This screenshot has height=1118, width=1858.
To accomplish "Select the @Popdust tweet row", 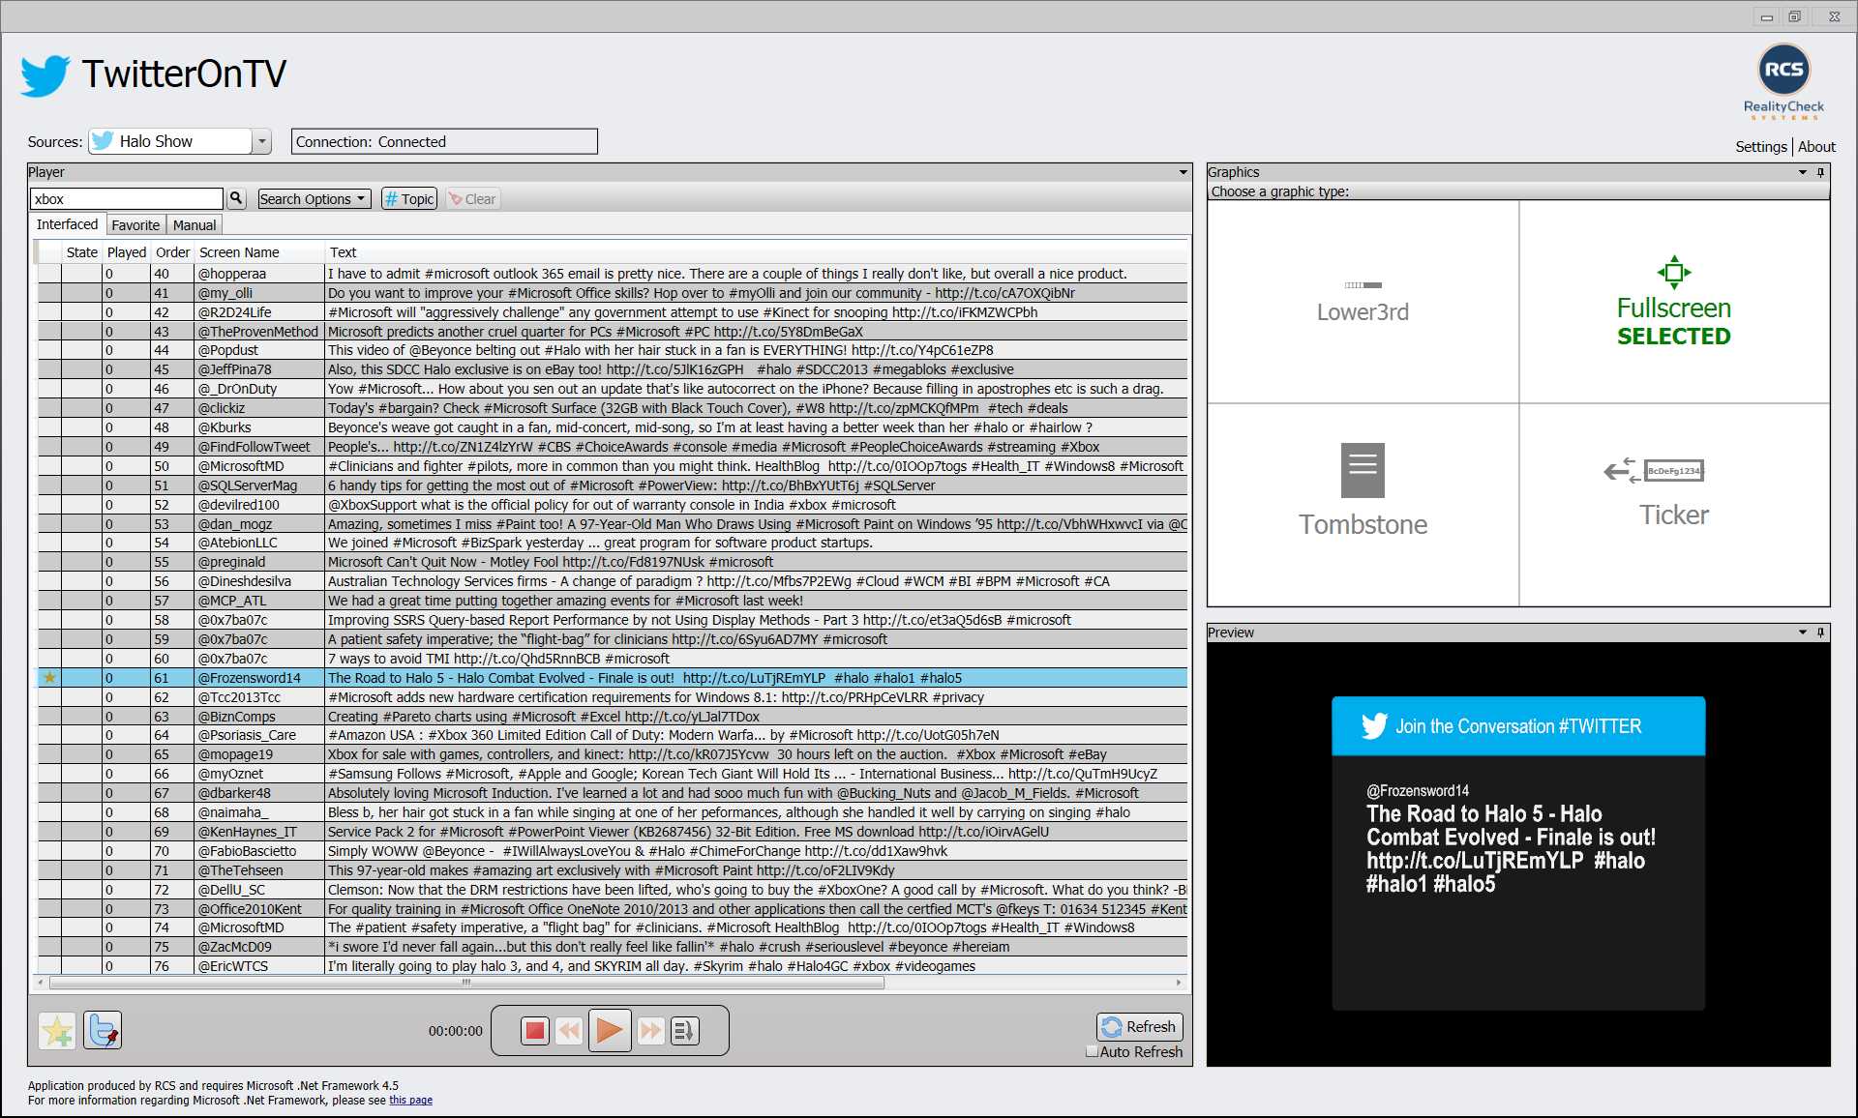I will coord(612,350).
